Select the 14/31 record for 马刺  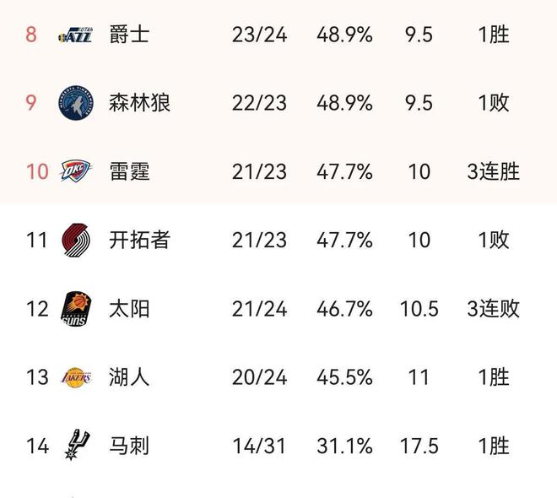pyautogui.click(x=259, y=447)
